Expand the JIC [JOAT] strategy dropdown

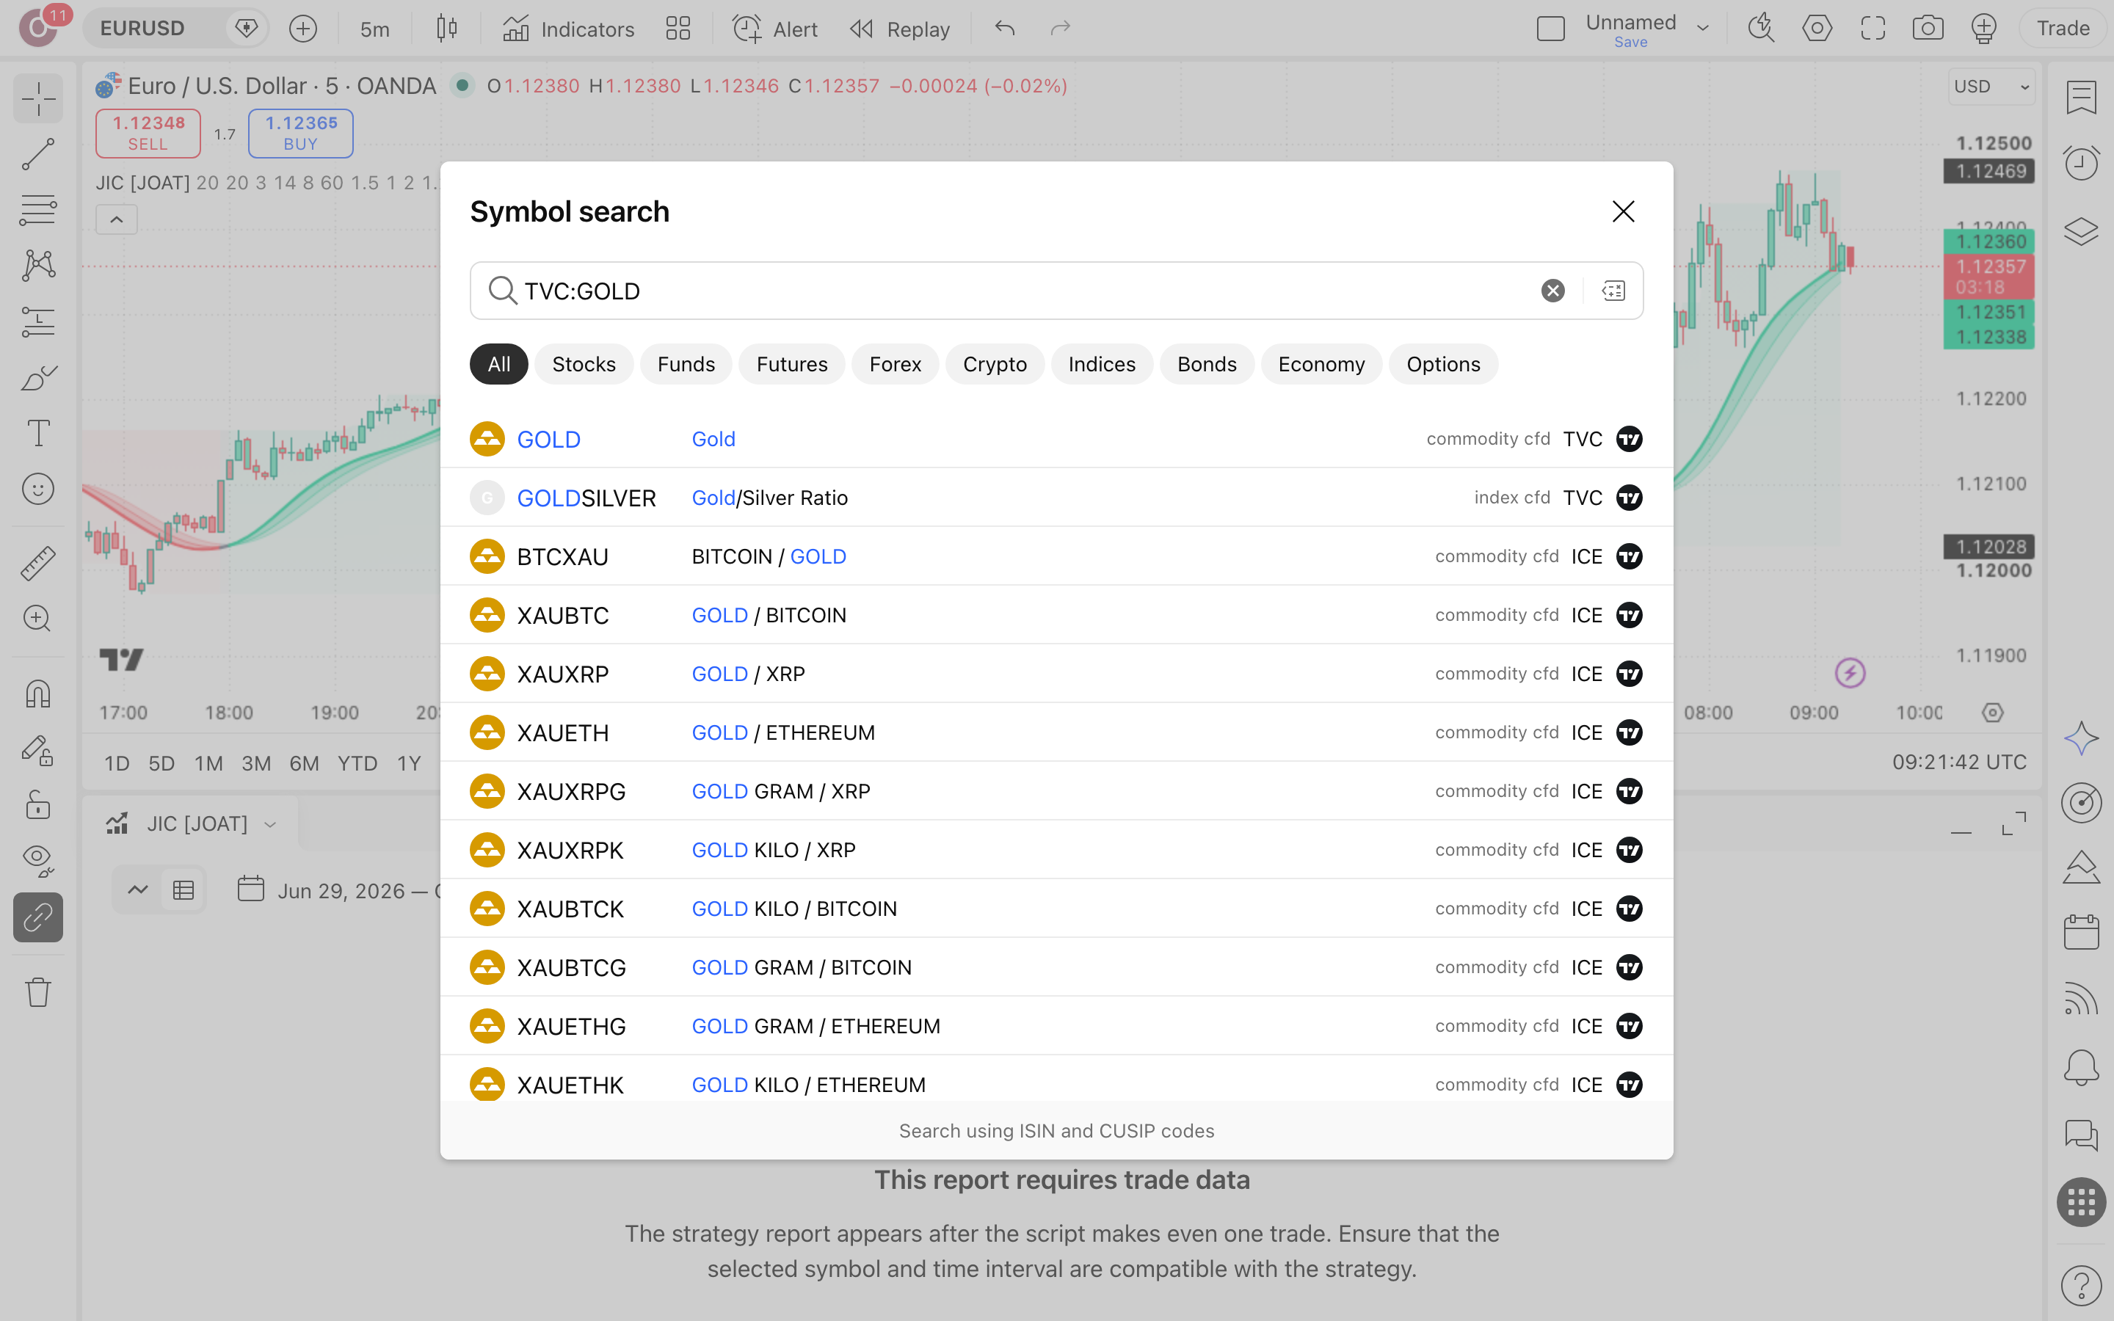(x=271, y=824)
